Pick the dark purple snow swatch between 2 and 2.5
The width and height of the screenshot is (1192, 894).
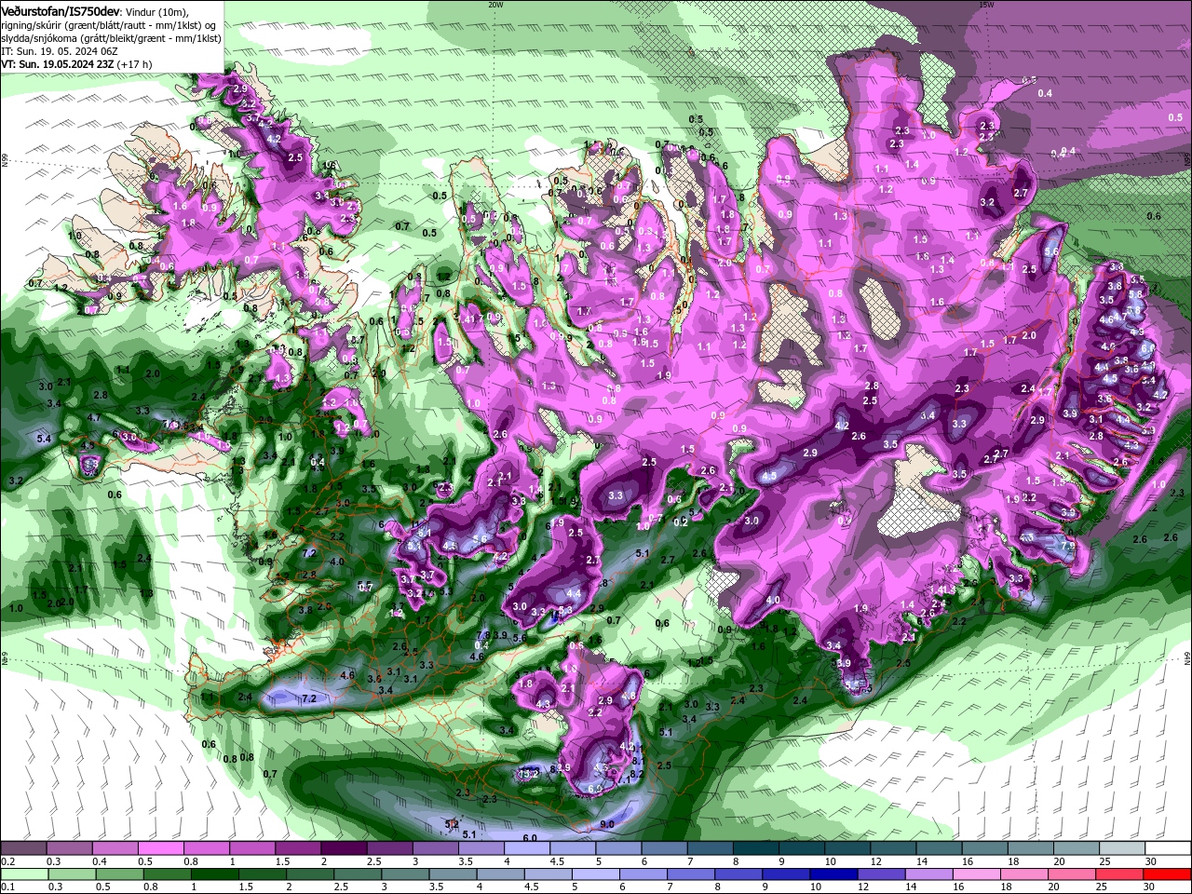coord(343,848)
